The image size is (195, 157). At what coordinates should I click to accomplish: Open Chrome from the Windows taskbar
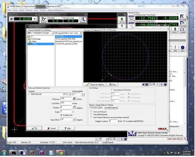[60, 153]
